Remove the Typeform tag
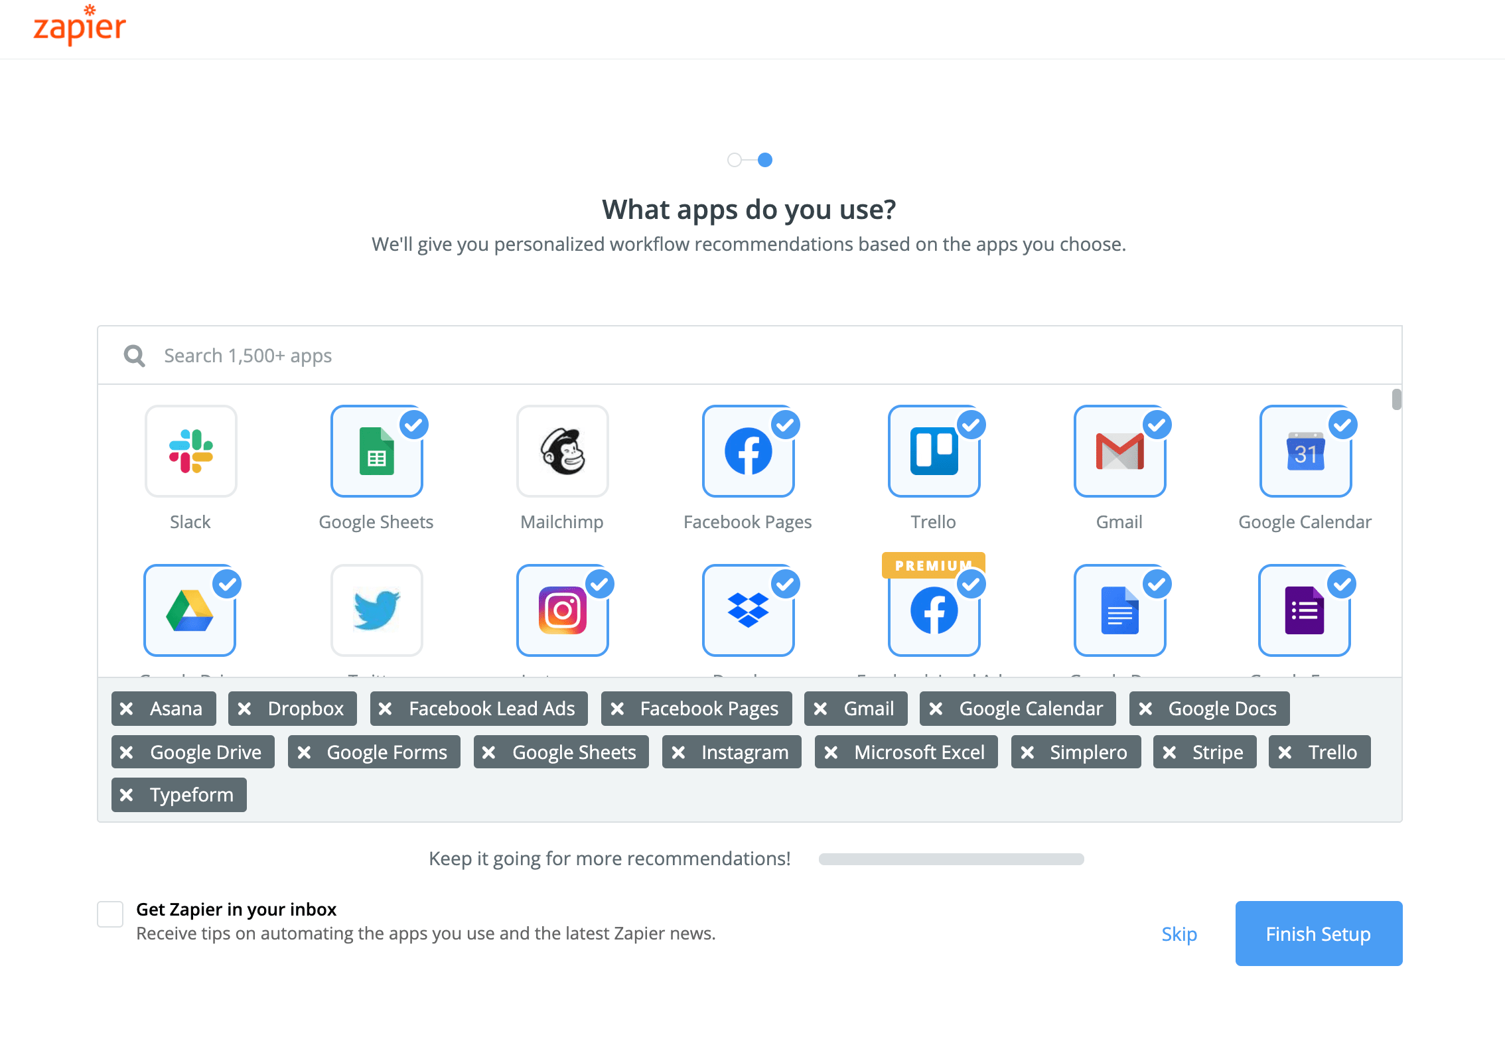The height and width of the screenshot is (1043, 1505). tap(127, 795)
